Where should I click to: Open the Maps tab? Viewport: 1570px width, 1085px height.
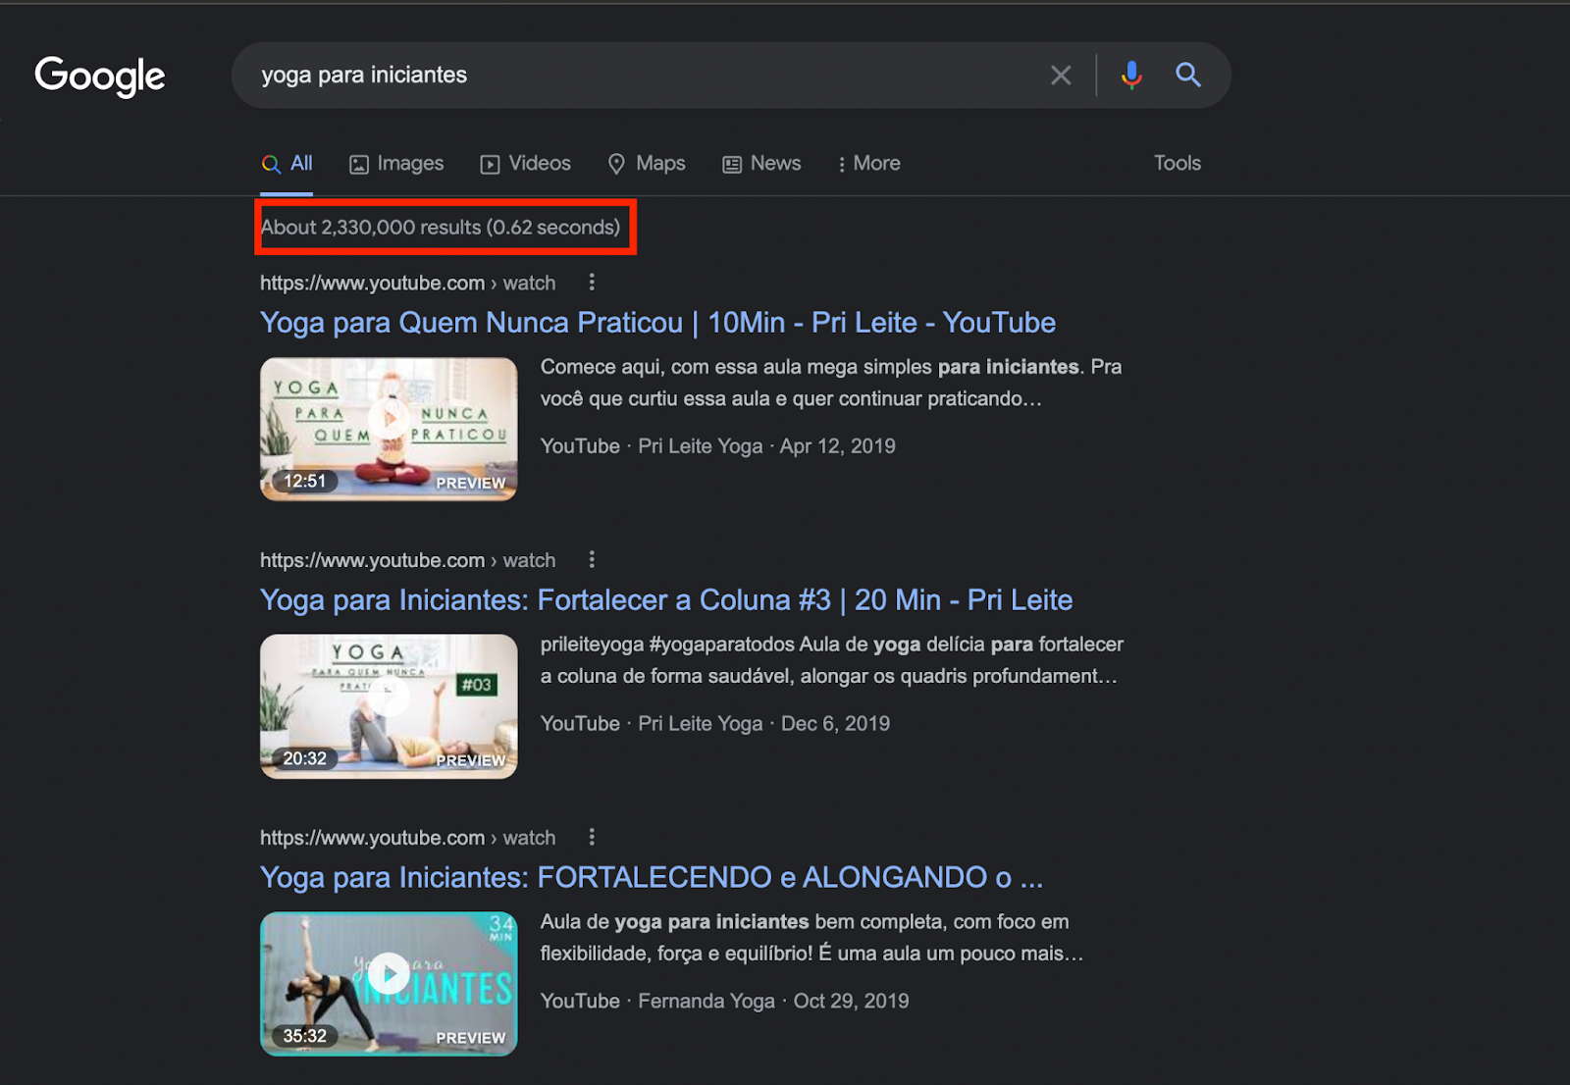(x=647, y=164)
